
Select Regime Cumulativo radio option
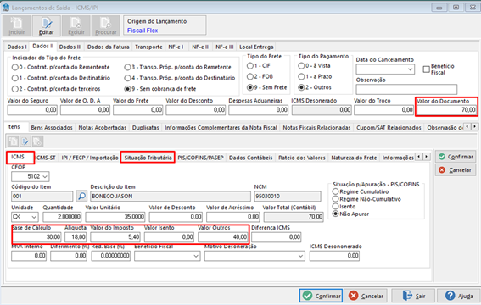coord(336,191)
